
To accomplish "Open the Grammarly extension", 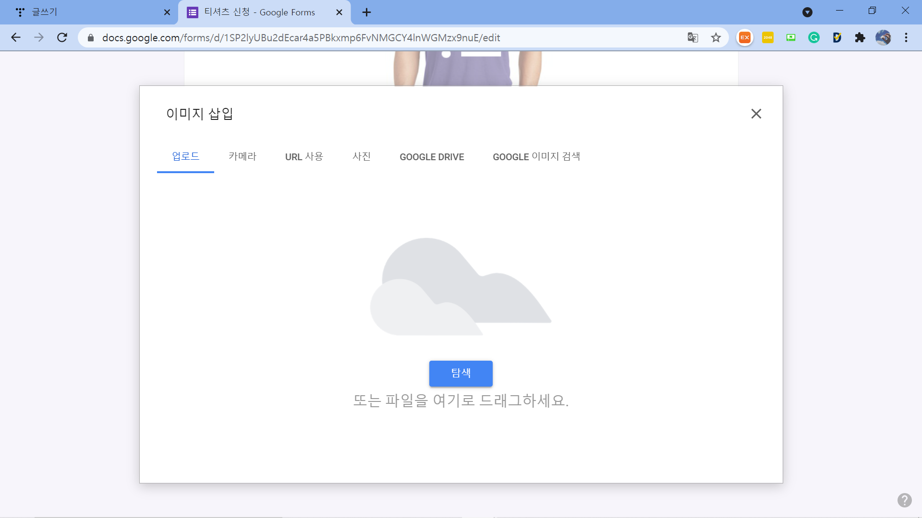I will coord(814,37).
